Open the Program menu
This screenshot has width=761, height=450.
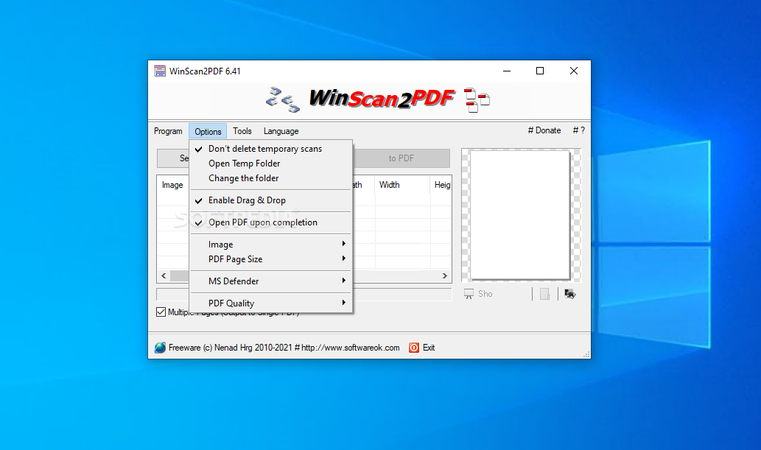[168, 131]
